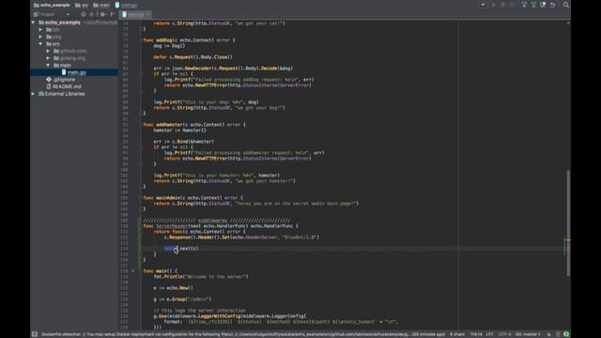Click the VCS commit changes icon

pyautogui.click(x=533, y=5)
